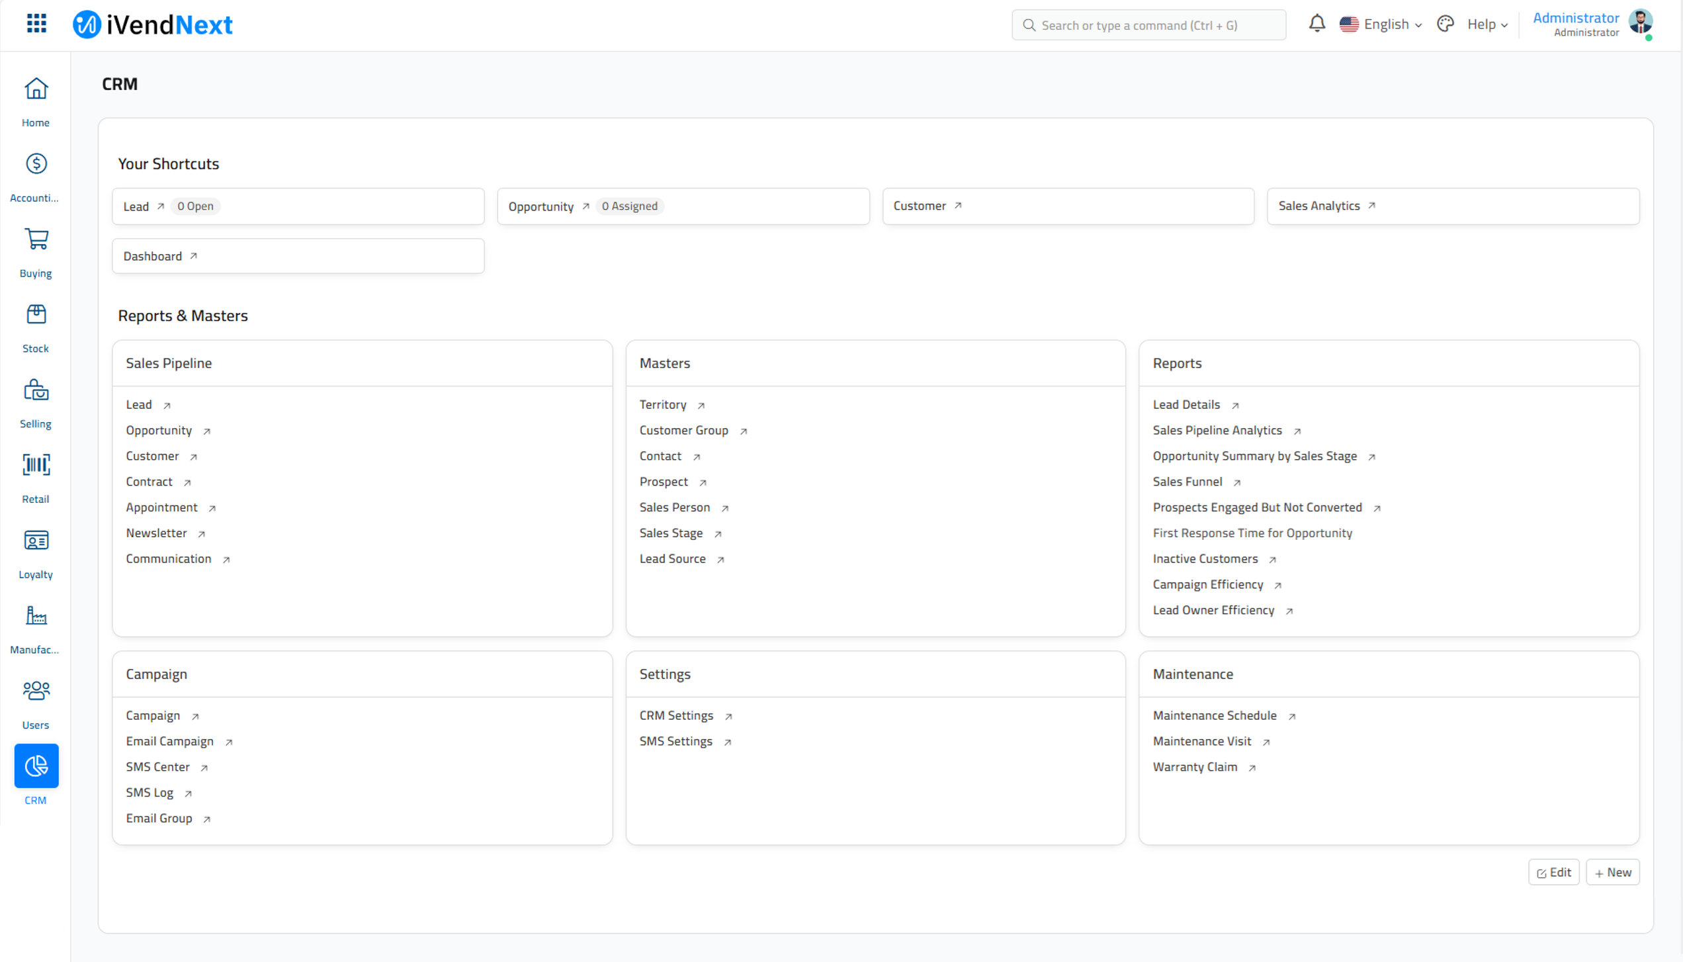Click First Response Time for Opportunity

point(1253,533)
